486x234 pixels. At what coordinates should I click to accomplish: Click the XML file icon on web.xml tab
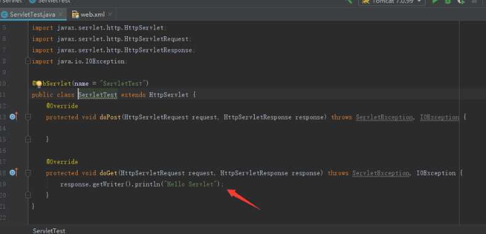tap(75, 15)
